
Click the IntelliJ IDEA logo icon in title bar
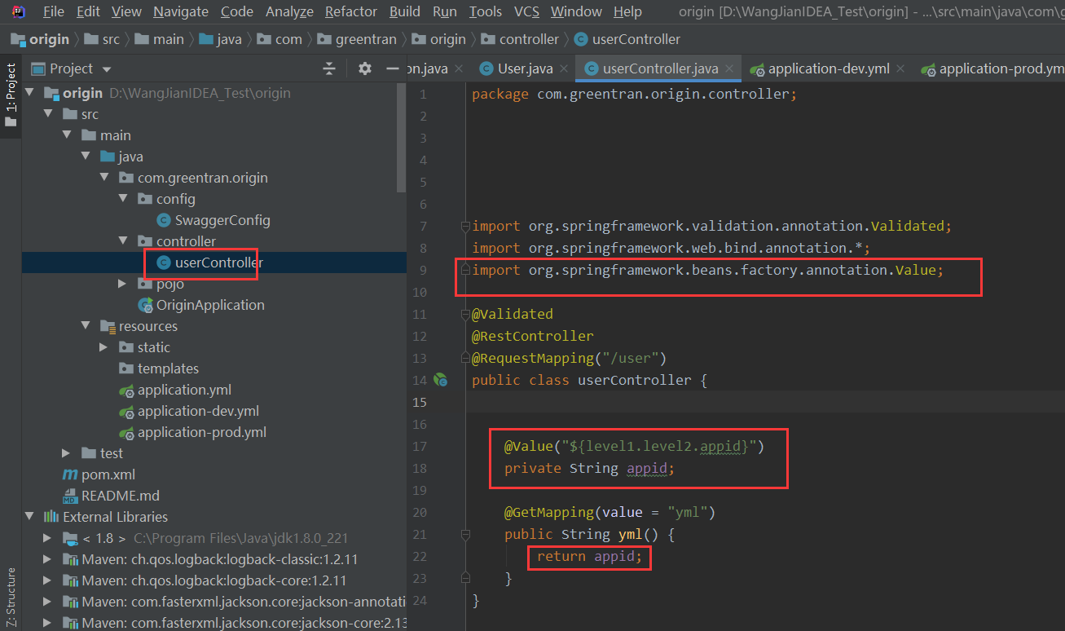(19, 11)
